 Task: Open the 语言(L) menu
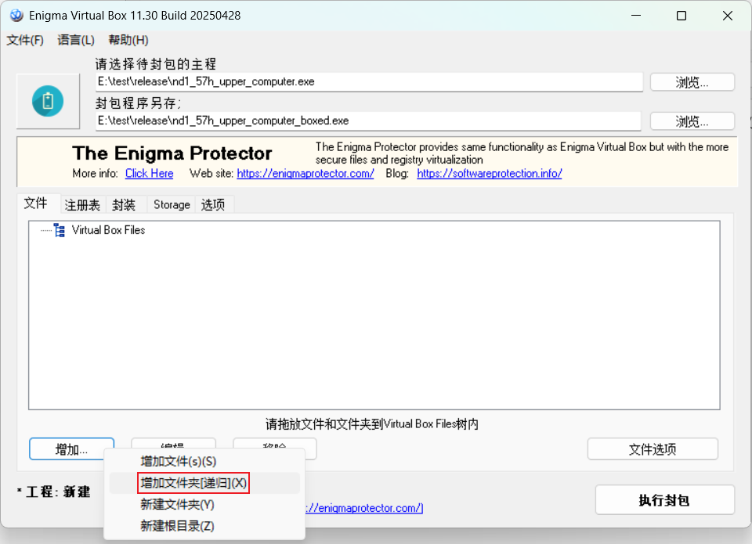[76, 40]
